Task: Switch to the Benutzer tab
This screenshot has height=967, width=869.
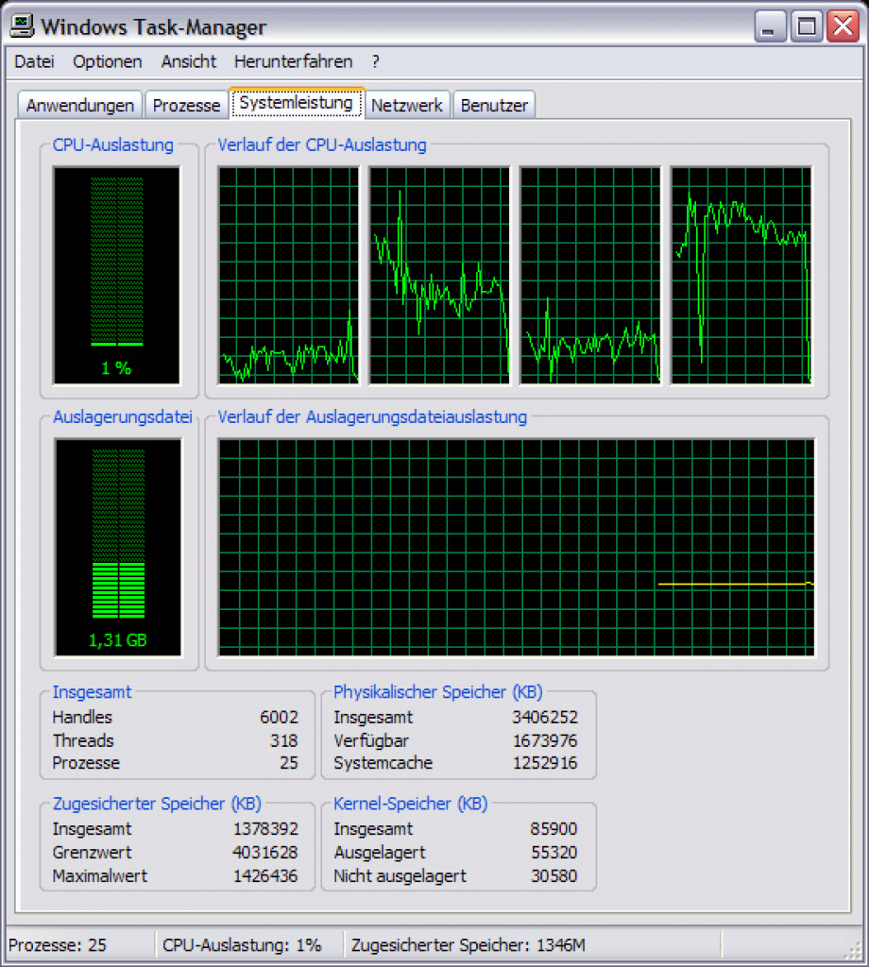Action: point(494,105)
